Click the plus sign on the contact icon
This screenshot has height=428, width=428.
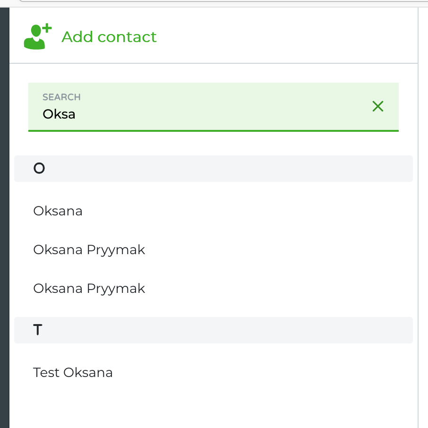[x=47, y=28]
